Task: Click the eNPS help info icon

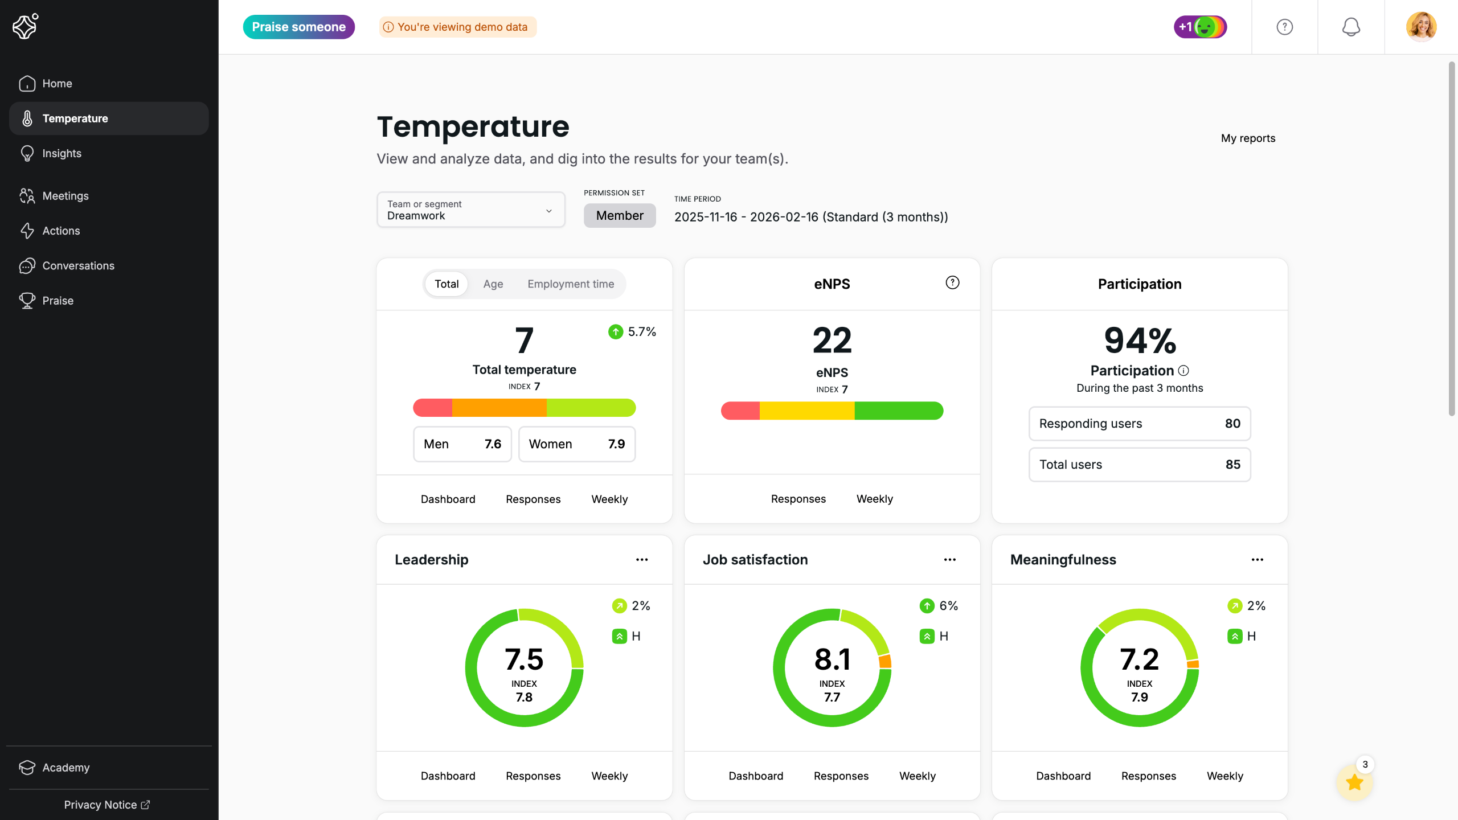Action: 952,282
